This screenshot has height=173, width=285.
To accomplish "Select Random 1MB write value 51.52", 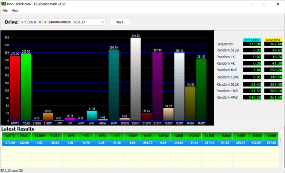I will click(x=252, y=91).
